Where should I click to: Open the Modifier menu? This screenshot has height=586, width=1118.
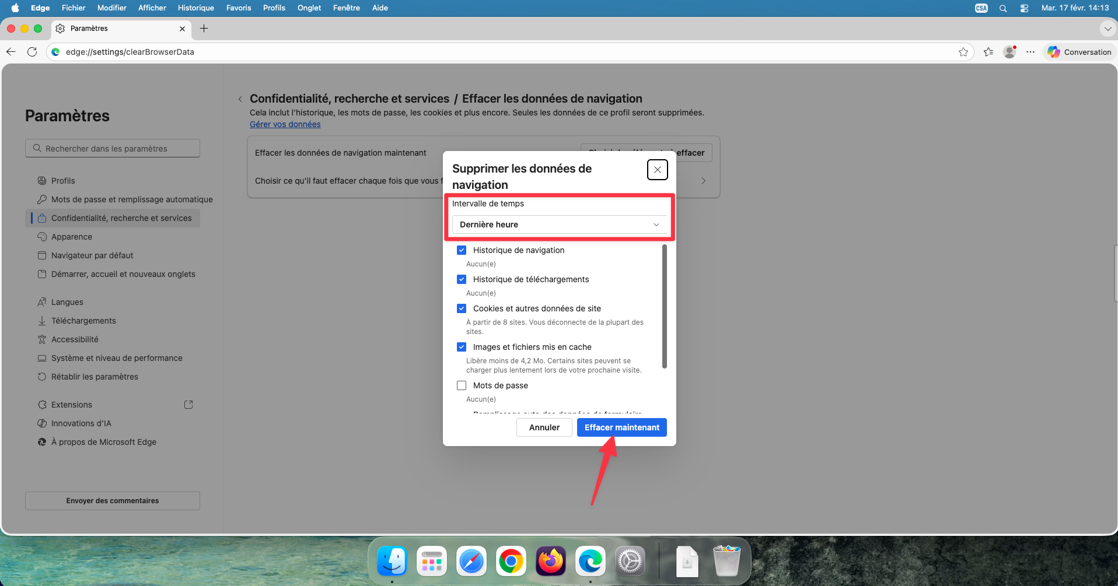click(112, 8)
